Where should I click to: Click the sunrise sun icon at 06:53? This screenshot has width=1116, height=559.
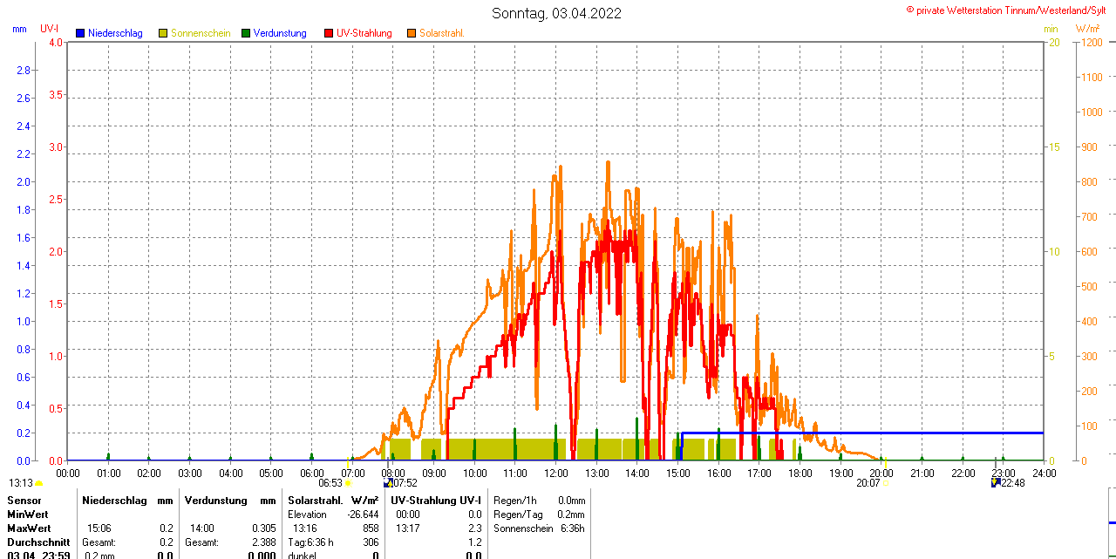pos(348,483)
